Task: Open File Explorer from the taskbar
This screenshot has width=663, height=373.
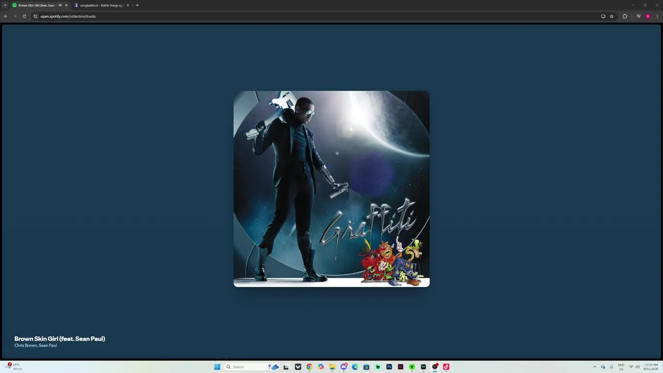Action: [x=332, y=367]
